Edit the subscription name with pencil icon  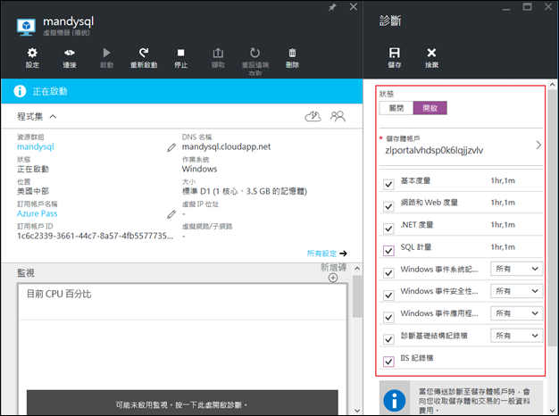(x=171, y=214)
